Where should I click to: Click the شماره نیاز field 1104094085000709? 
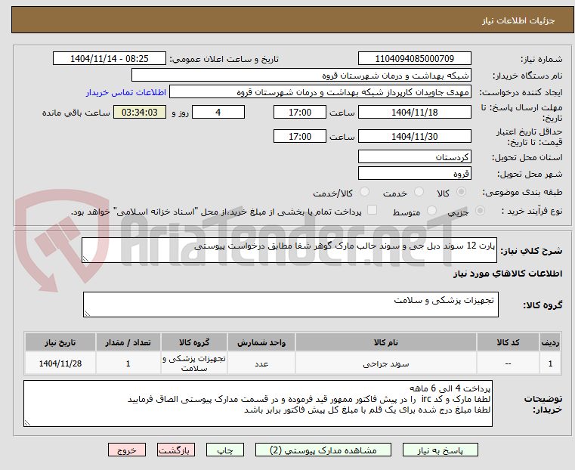tap(414, 59)
